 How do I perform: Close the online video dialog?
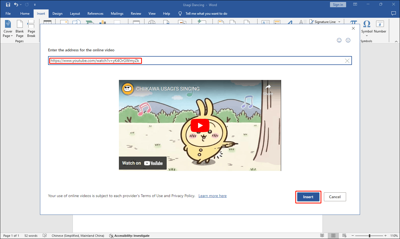point(353,28)
